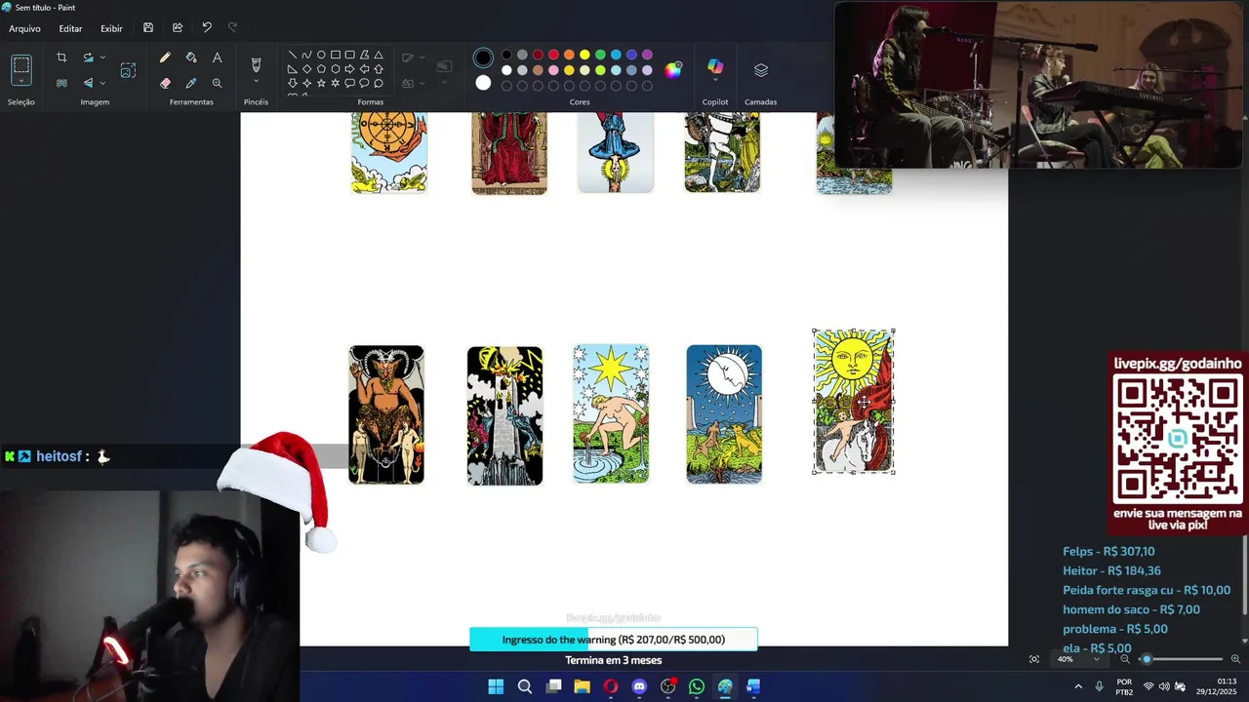Select the Eraser tool
The image size is (1249, 702).
(x=165, y=83)
